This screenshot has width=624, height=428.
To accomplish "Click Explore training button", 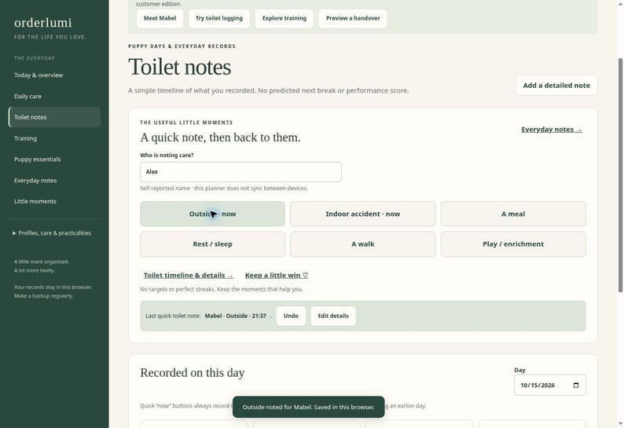I will [284, 18].
